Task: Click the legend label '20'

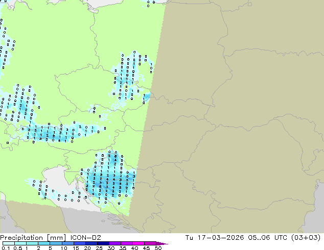Action: tap(87, 248)
